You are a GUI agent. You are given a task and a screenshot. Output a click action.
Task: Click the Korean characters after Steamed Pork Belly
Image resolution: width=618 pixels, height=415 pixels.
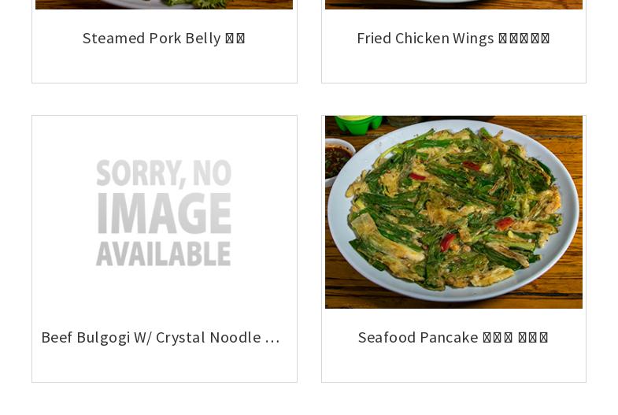(235, 39)
